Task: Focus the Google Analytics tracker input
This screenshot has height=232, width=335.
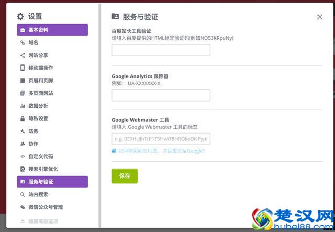Action: point(161,95)
